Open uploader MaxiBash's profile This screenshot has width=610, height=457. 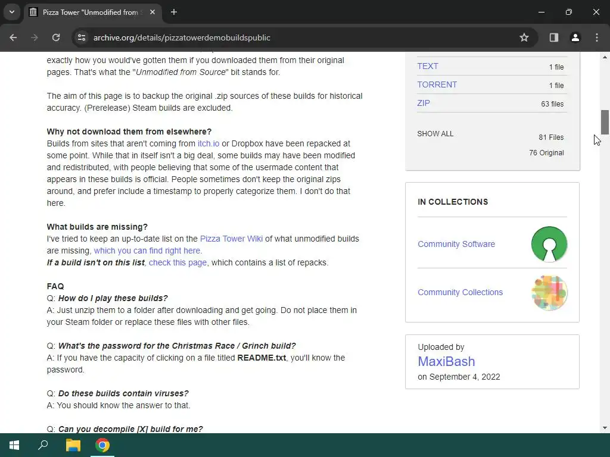(446, 361)
